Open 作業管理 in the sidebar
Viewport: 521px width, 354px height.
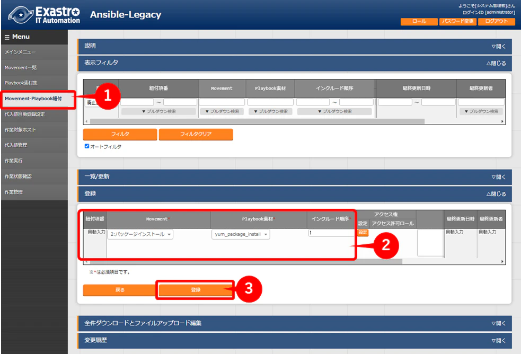coord(34,192)
